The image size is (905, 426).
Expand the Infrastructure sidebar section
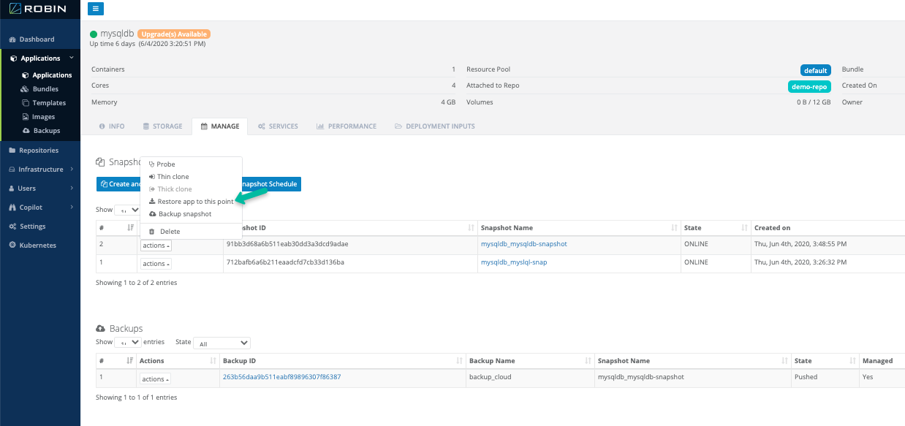pyautogui.click(x=40, y=170)
